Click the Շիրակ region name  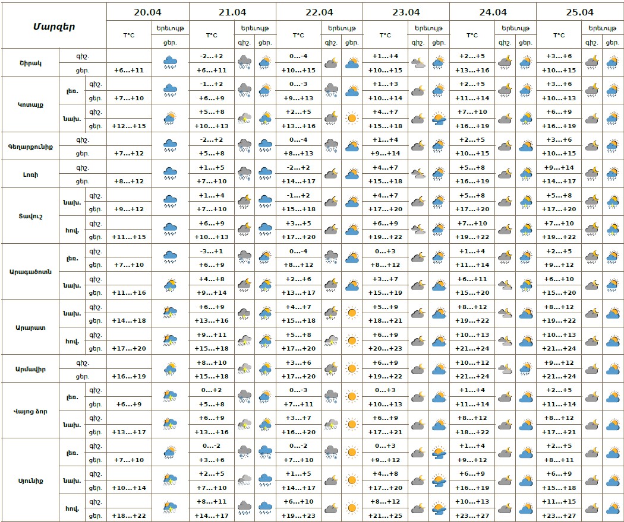click(x=30, y=62)
